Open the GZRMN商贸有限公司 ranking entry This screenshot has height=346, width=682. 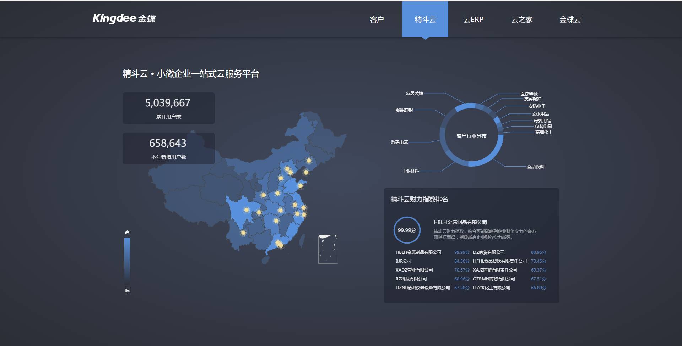click(x=494, y=279)
